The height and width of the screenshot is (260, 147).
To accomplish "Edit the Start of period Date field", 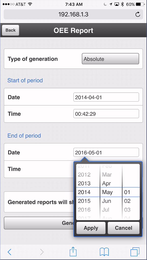I will (106, 97).
